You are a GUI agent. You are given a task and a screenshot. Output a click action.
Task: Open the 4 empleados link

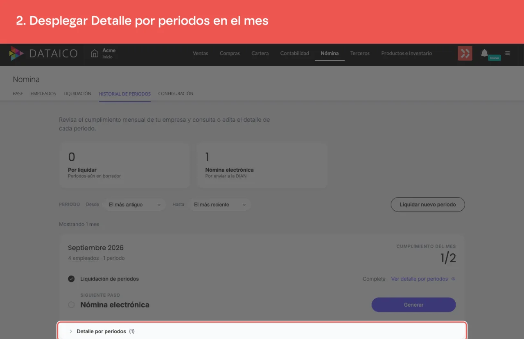click(84, 258)
